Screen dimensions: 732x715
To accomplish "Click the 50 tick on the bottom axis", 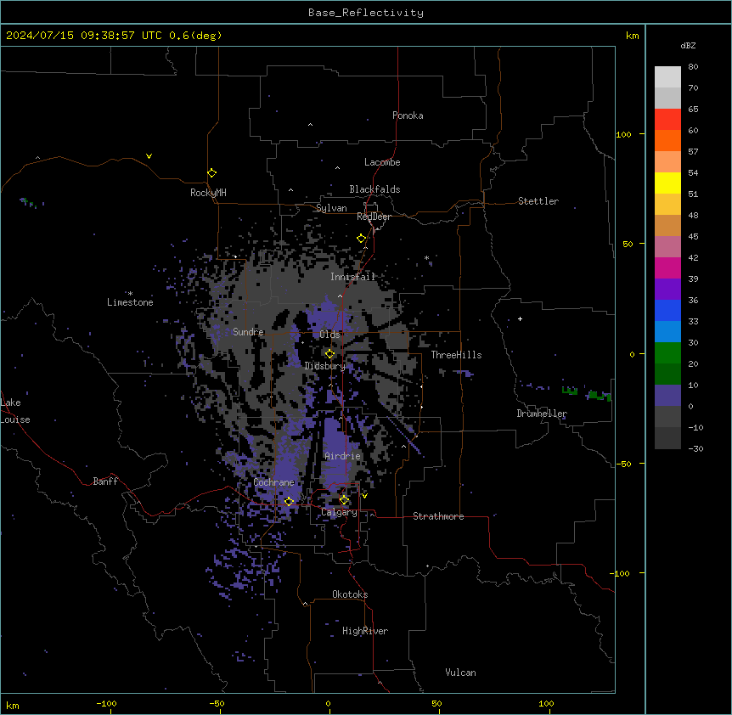I will click(x=437, y=703).
